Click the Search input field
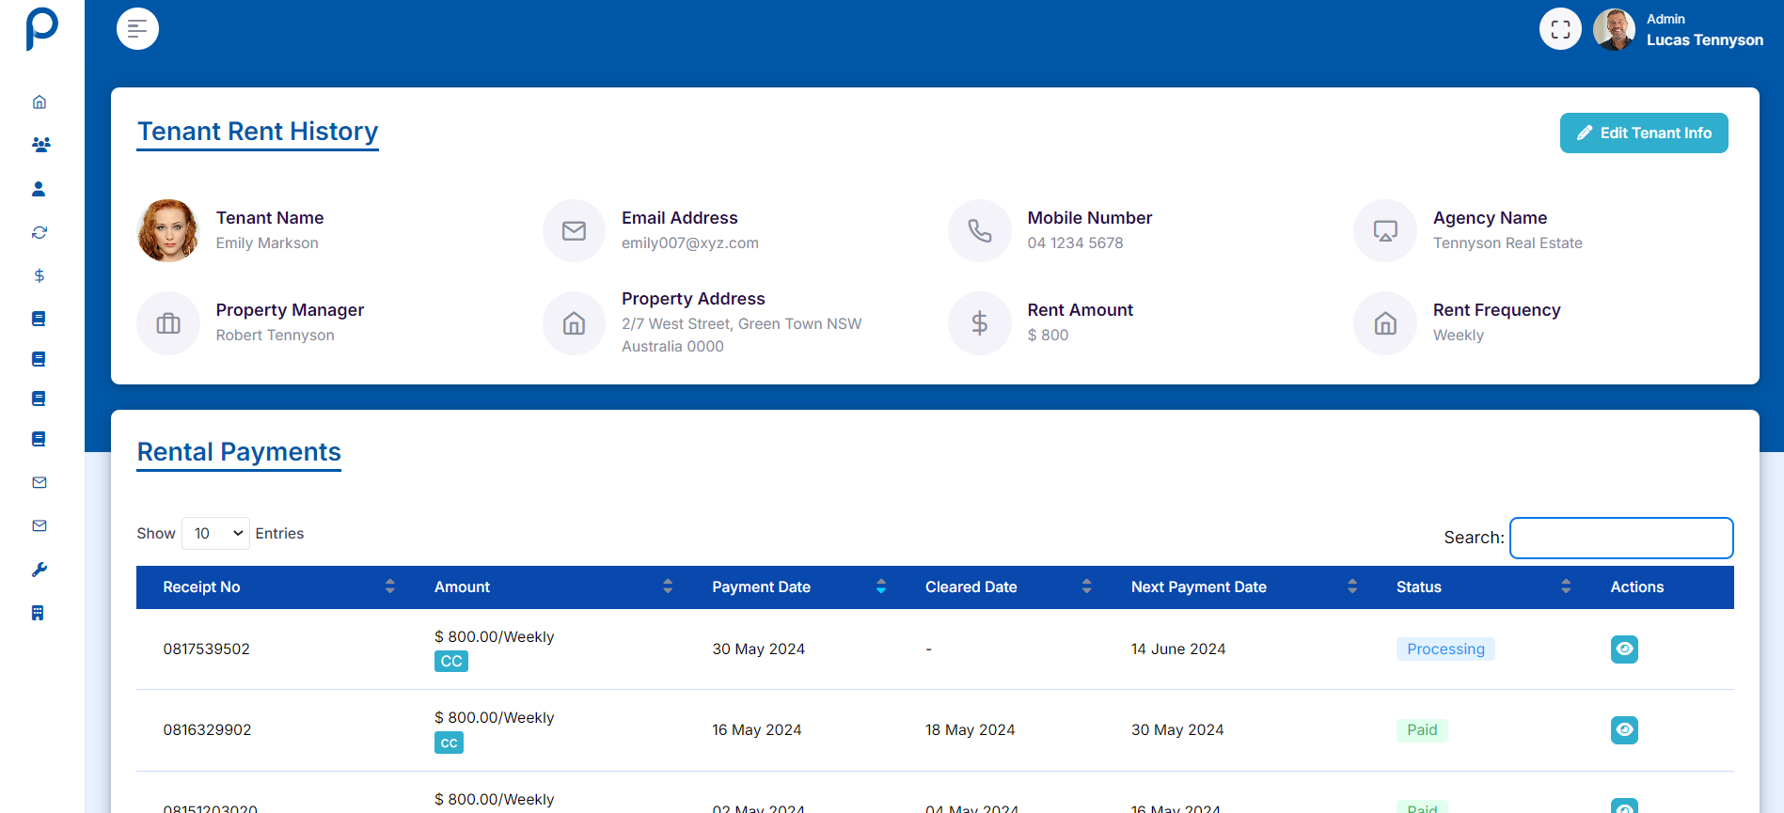The height and width of the screenshot is (813, 1784). [x=1620, y=538]
